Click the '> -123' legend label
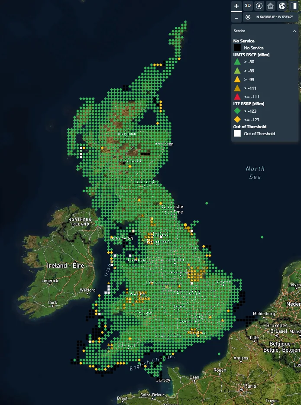The image size is (301, 405). click(250, 111)
